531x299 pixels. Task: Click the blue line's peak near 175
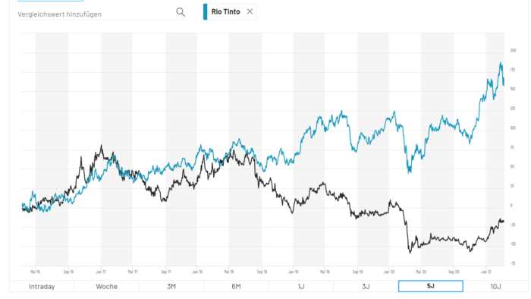pos(501,63)
